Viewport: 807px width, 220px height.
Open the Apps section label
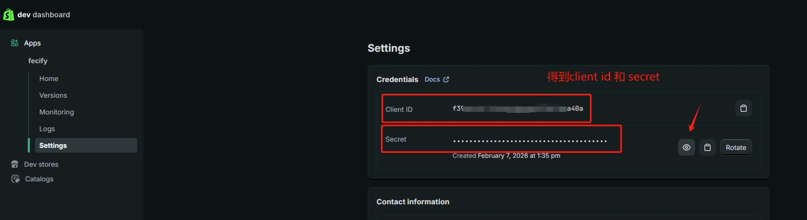pos(32,43)
